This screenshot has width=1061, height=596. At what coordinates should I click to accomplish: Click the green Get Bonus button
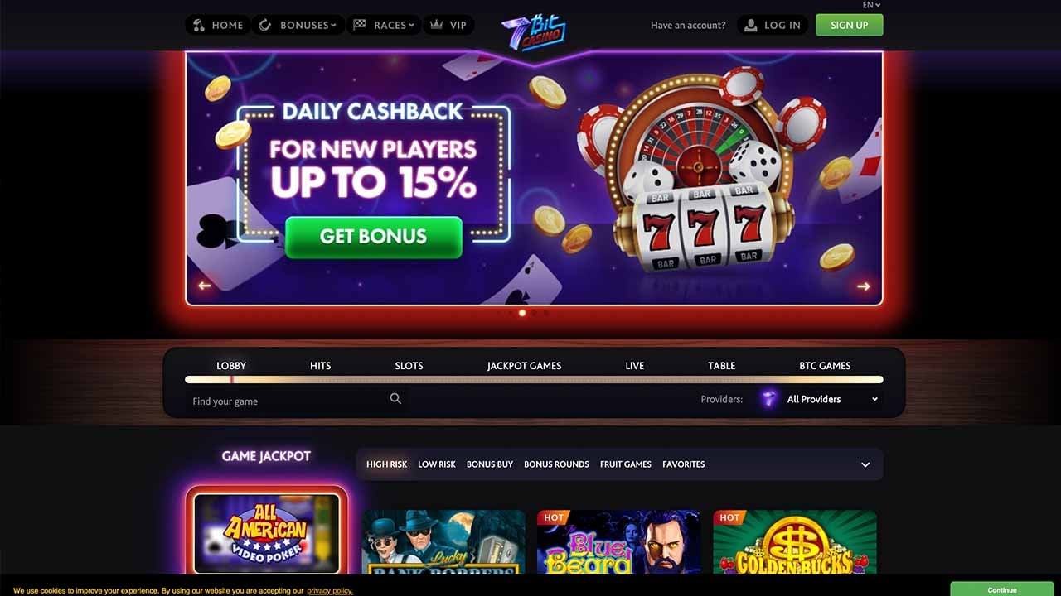[x=373, y=237]
